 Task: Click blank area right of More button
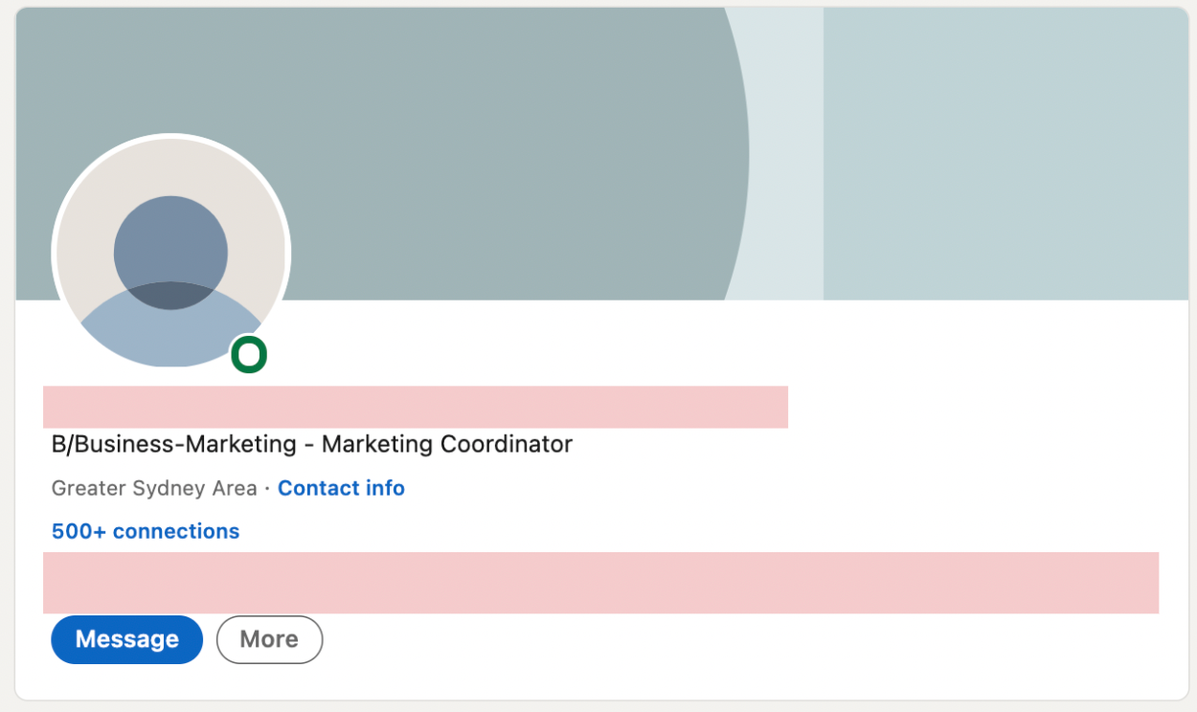click(x=718, y=639)
